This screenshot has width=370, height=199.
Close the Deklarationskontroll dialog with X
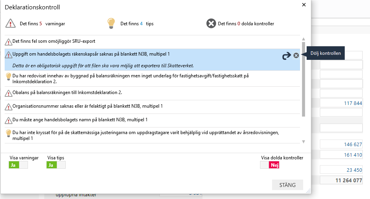304,5
